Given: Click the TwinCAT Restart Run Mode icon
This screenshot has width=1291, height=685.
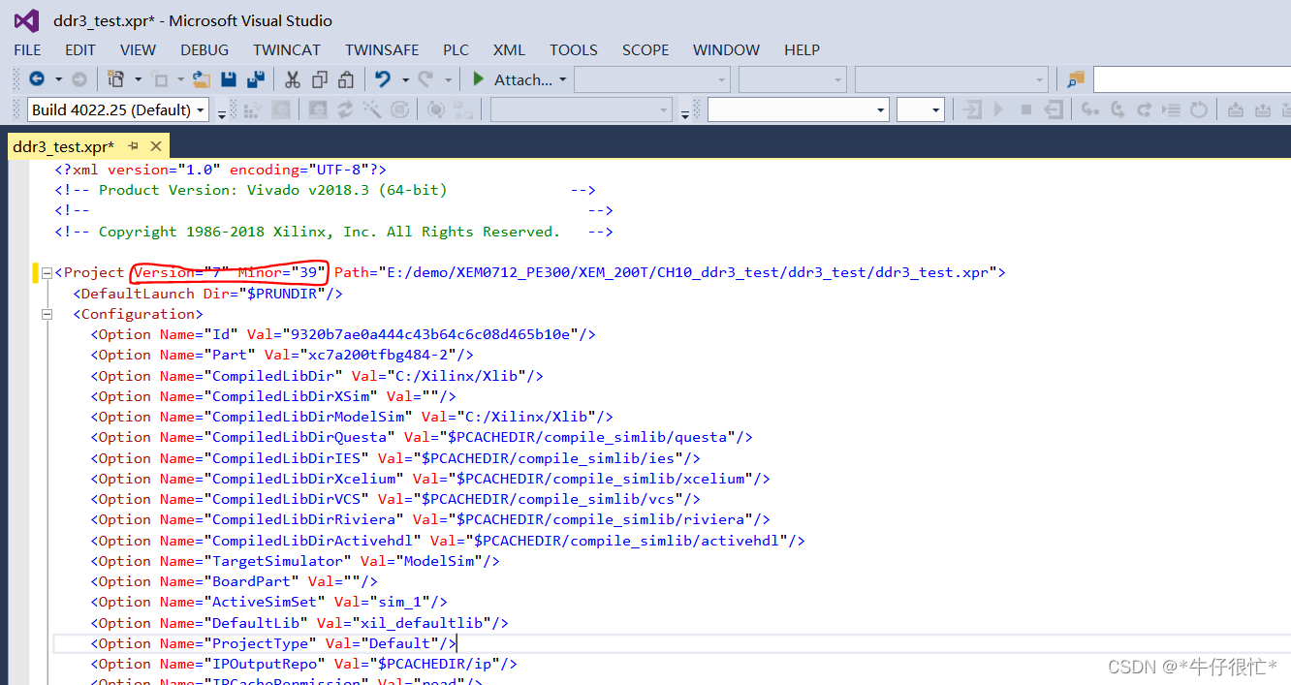Looking at the screenshot, I should click(280, 109).
